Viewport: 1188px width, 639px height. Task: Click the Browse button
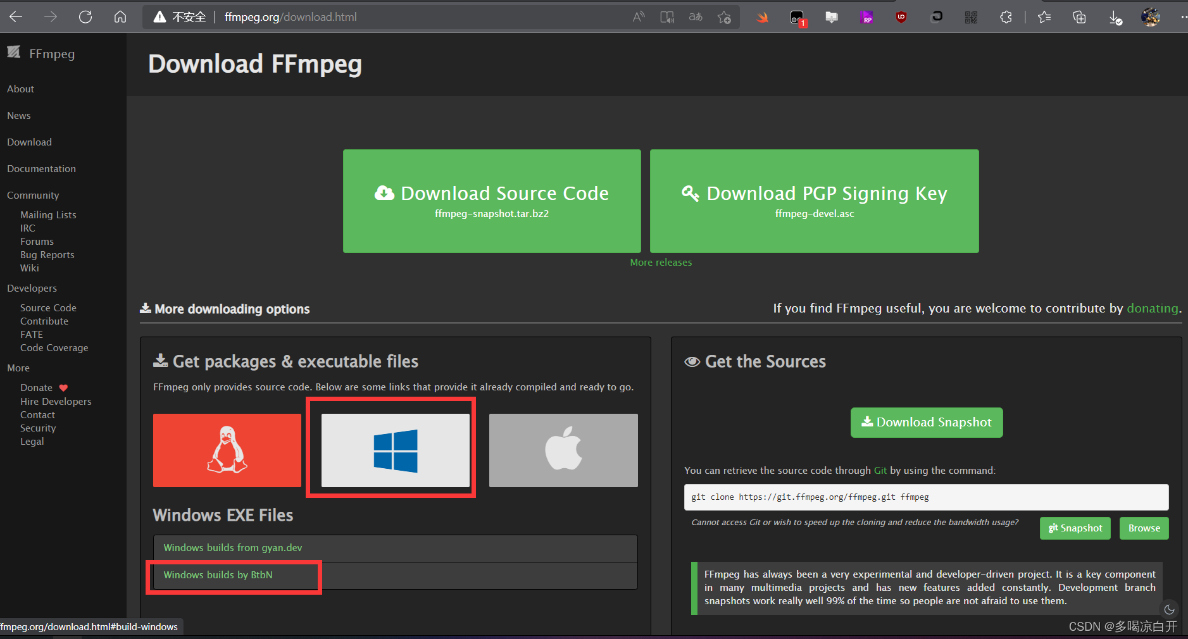(1144, 528)
